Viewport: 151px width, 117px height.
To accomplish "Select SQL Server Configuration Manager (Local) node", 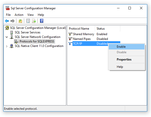I will [x=38, y=28].
